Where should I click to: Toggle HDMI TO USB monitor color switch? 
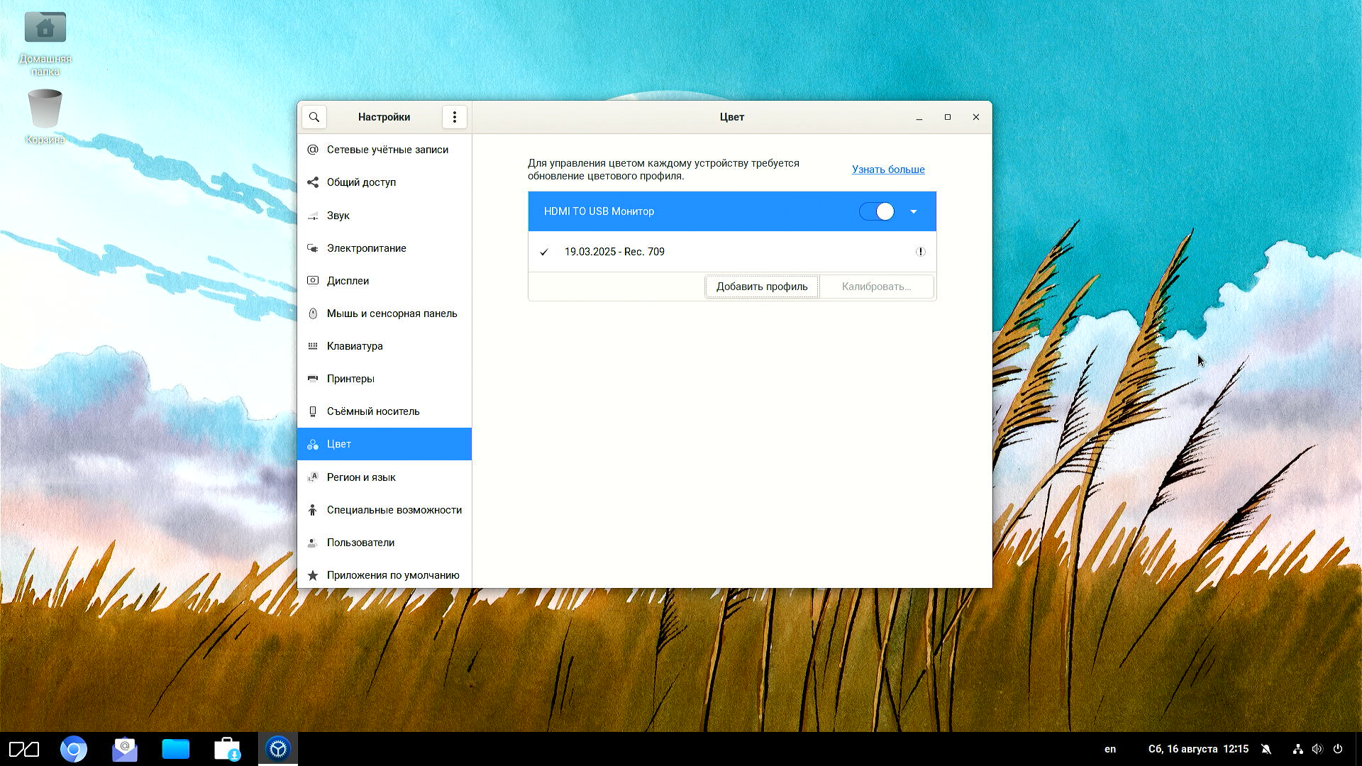tap(877, 211)
